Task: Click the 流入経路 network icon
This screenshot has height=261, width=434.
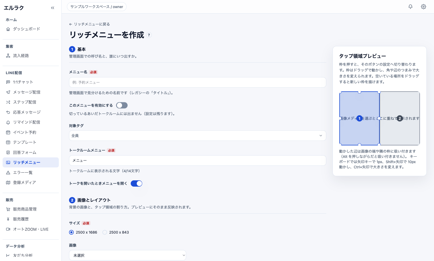Action: pos(8,56)
